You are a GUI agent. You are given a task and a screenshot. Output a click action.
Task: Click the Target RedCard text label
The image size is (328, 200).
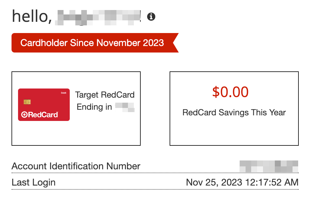[105, 95]
